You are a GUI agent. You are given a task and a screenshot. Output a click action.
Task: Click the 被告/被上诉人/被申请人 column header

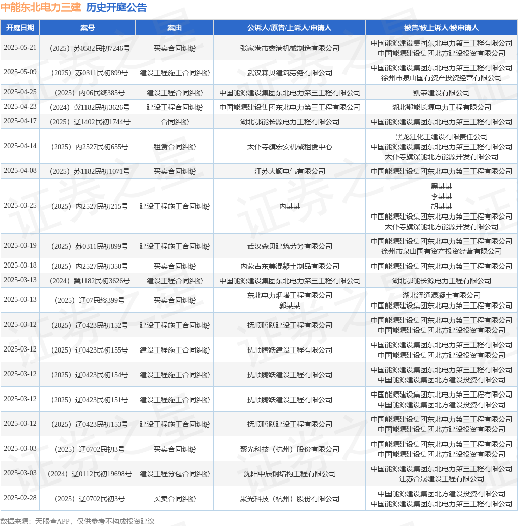point(441,28)
